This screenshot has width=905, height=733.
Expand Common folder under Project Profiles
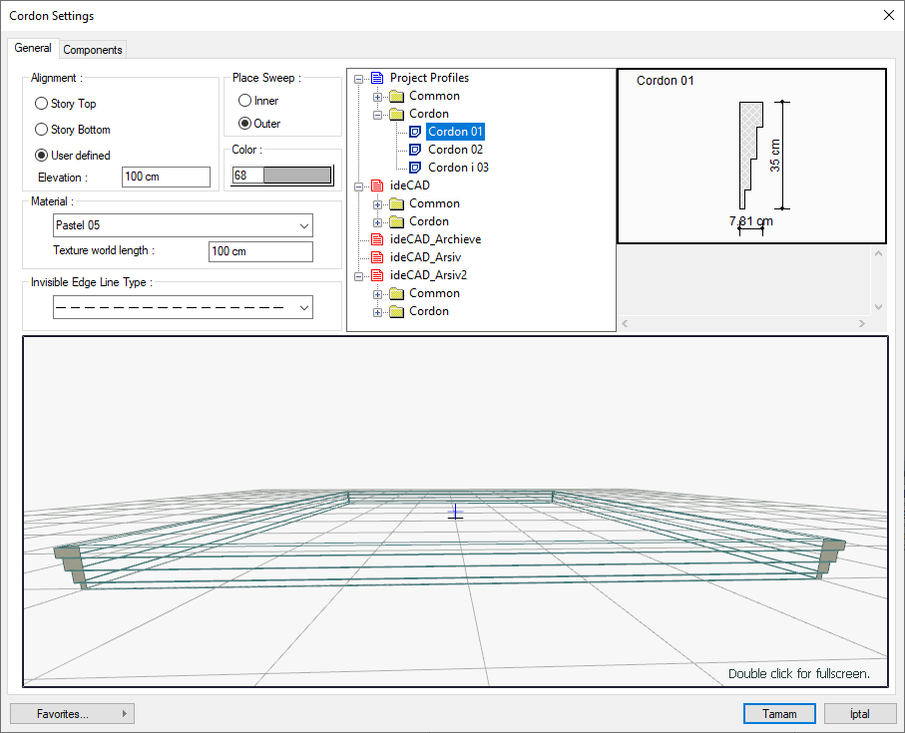click(x=378, y=97)
